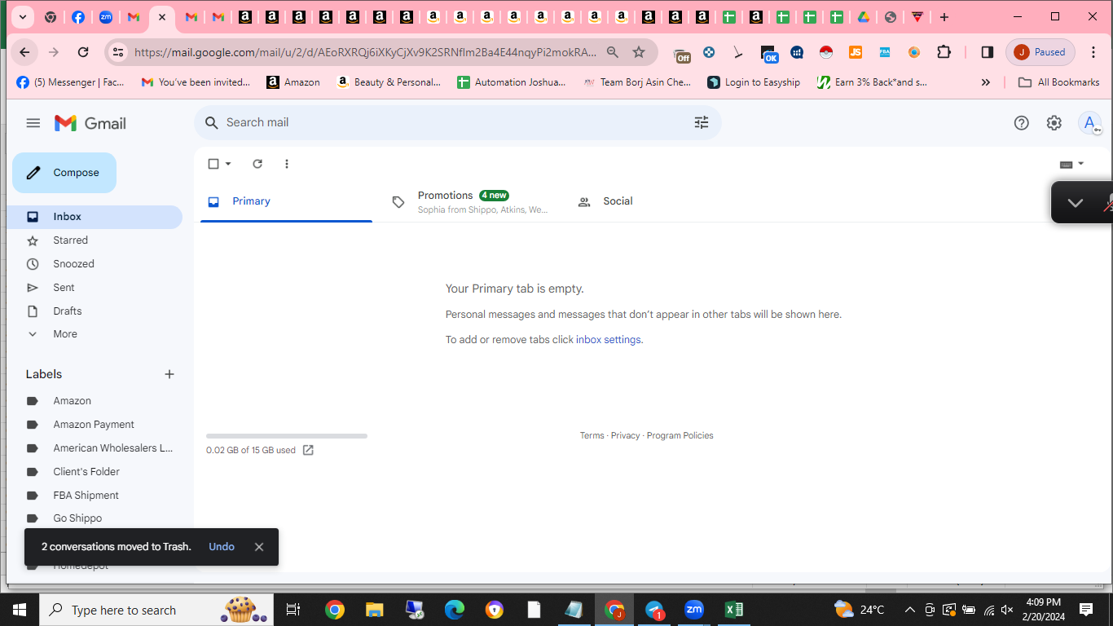The height and width of the screenshot is (626, 1113).
Task: Open the Chrome tab search dropdown
Action: point(22,16)
